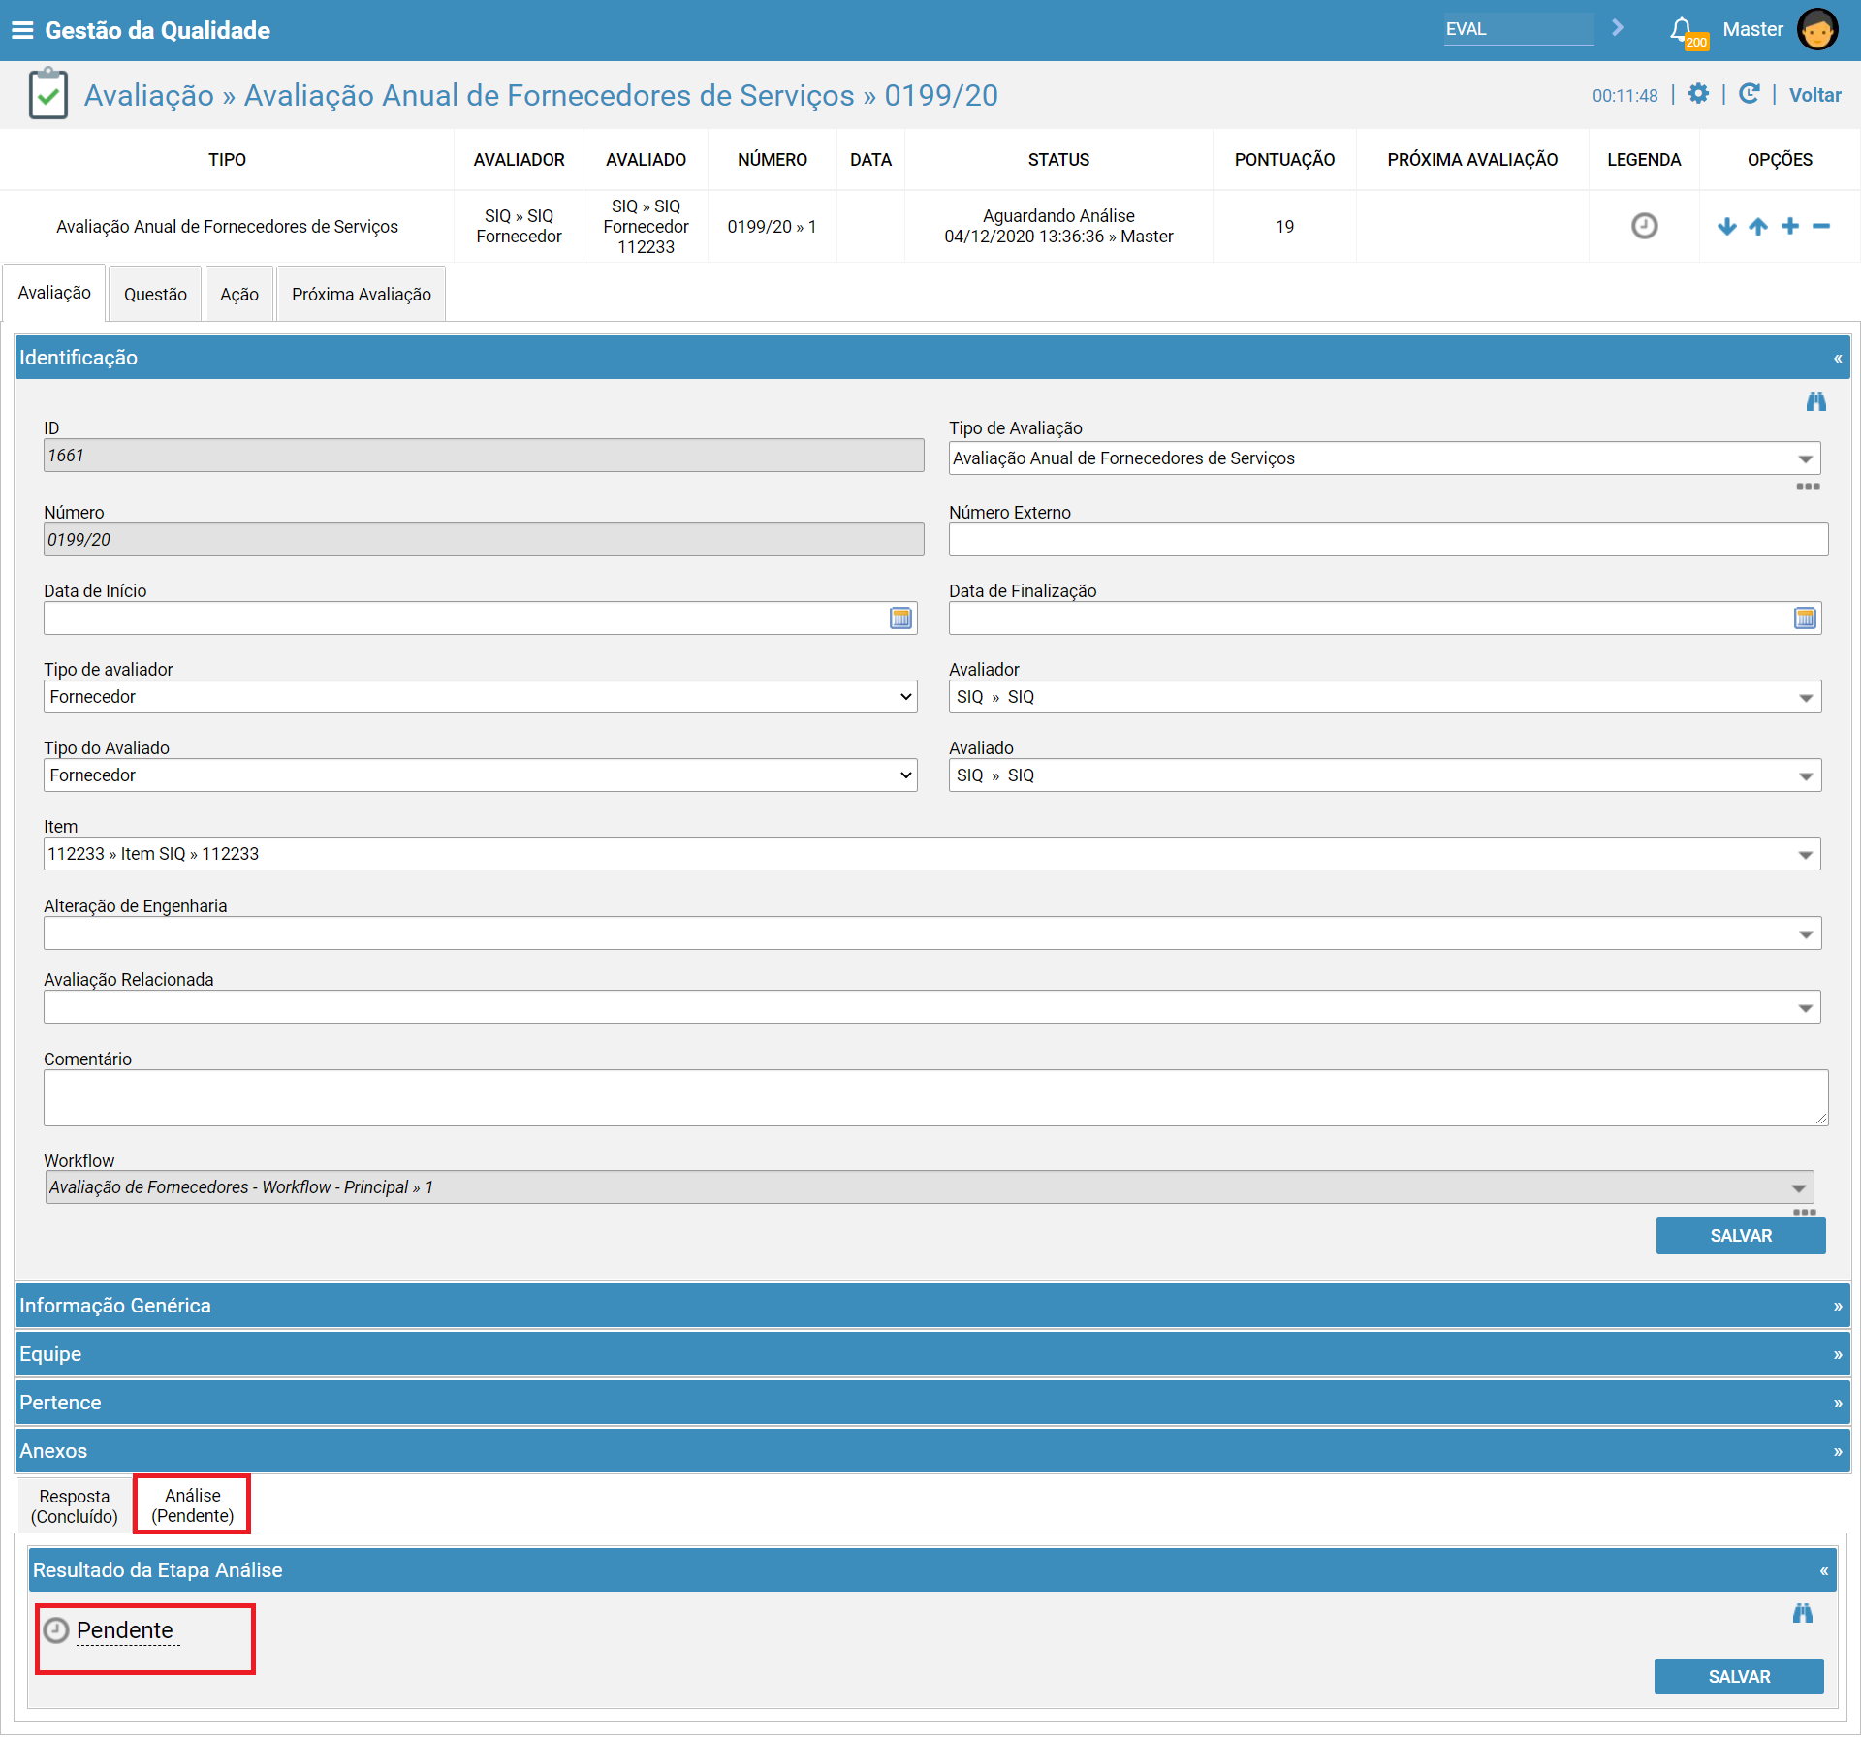
Task: Open the hamburger menu next to Gestão da Qualidade
Action: pyautogui.click(x=22, y=30)
